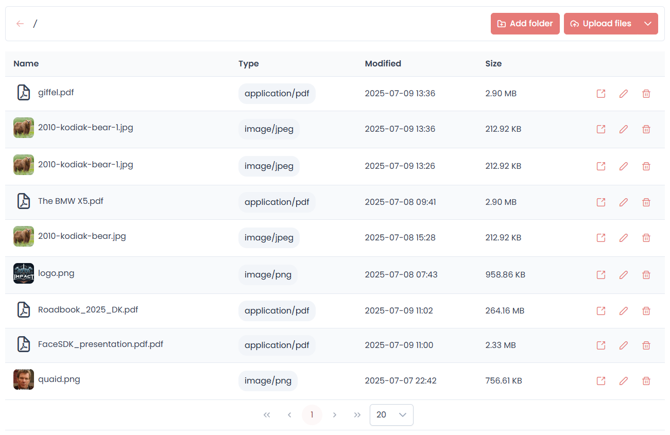The width and height of the screenshot is (670, 435).
Task: Click the Add folder button
Action: (x=525, y=24)
